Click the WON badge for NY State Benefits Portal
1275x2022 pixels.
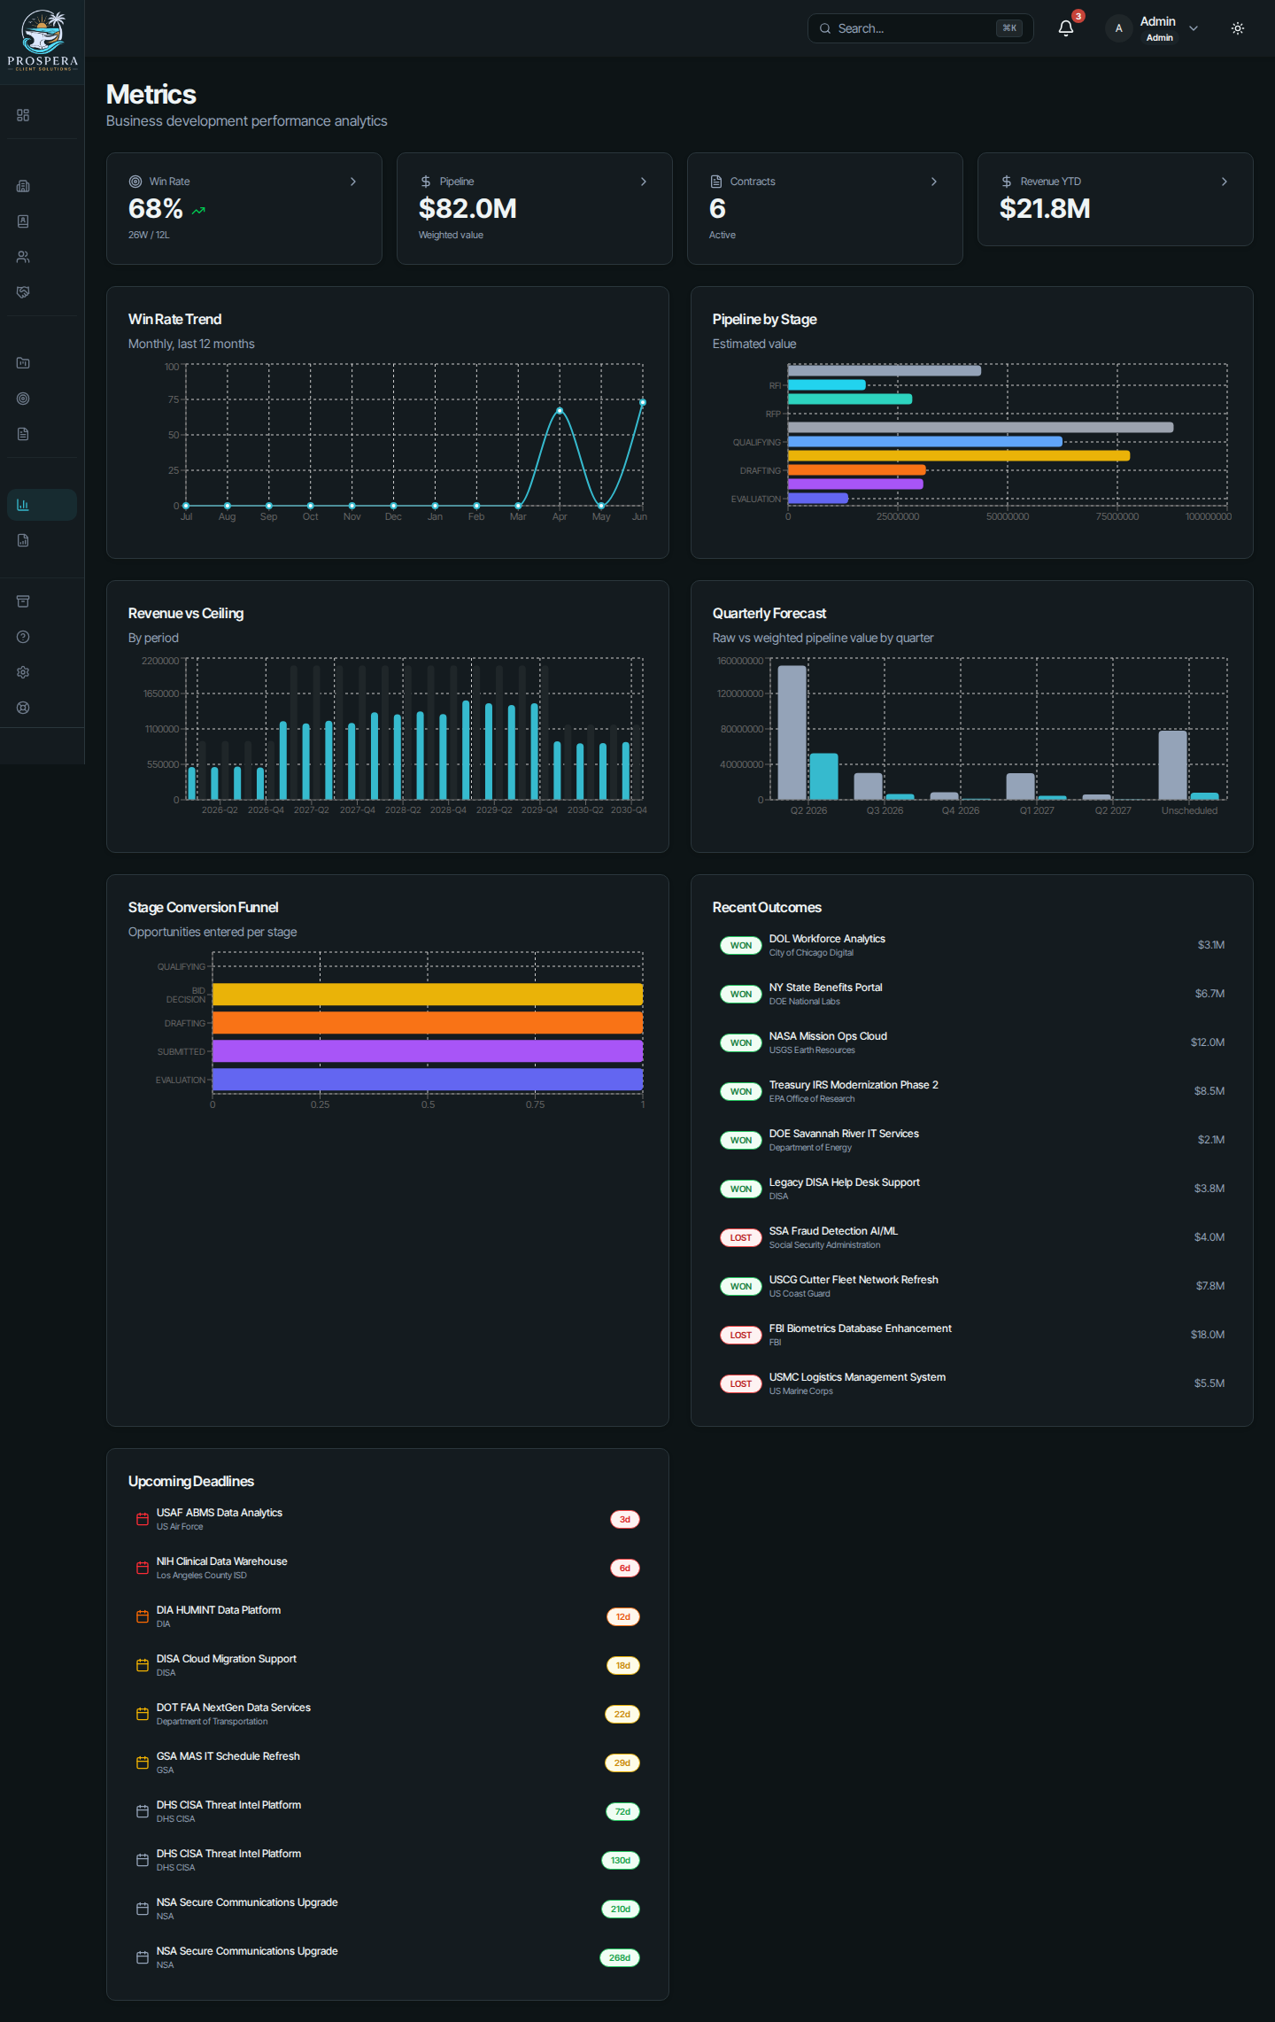(x=741, y=994)
